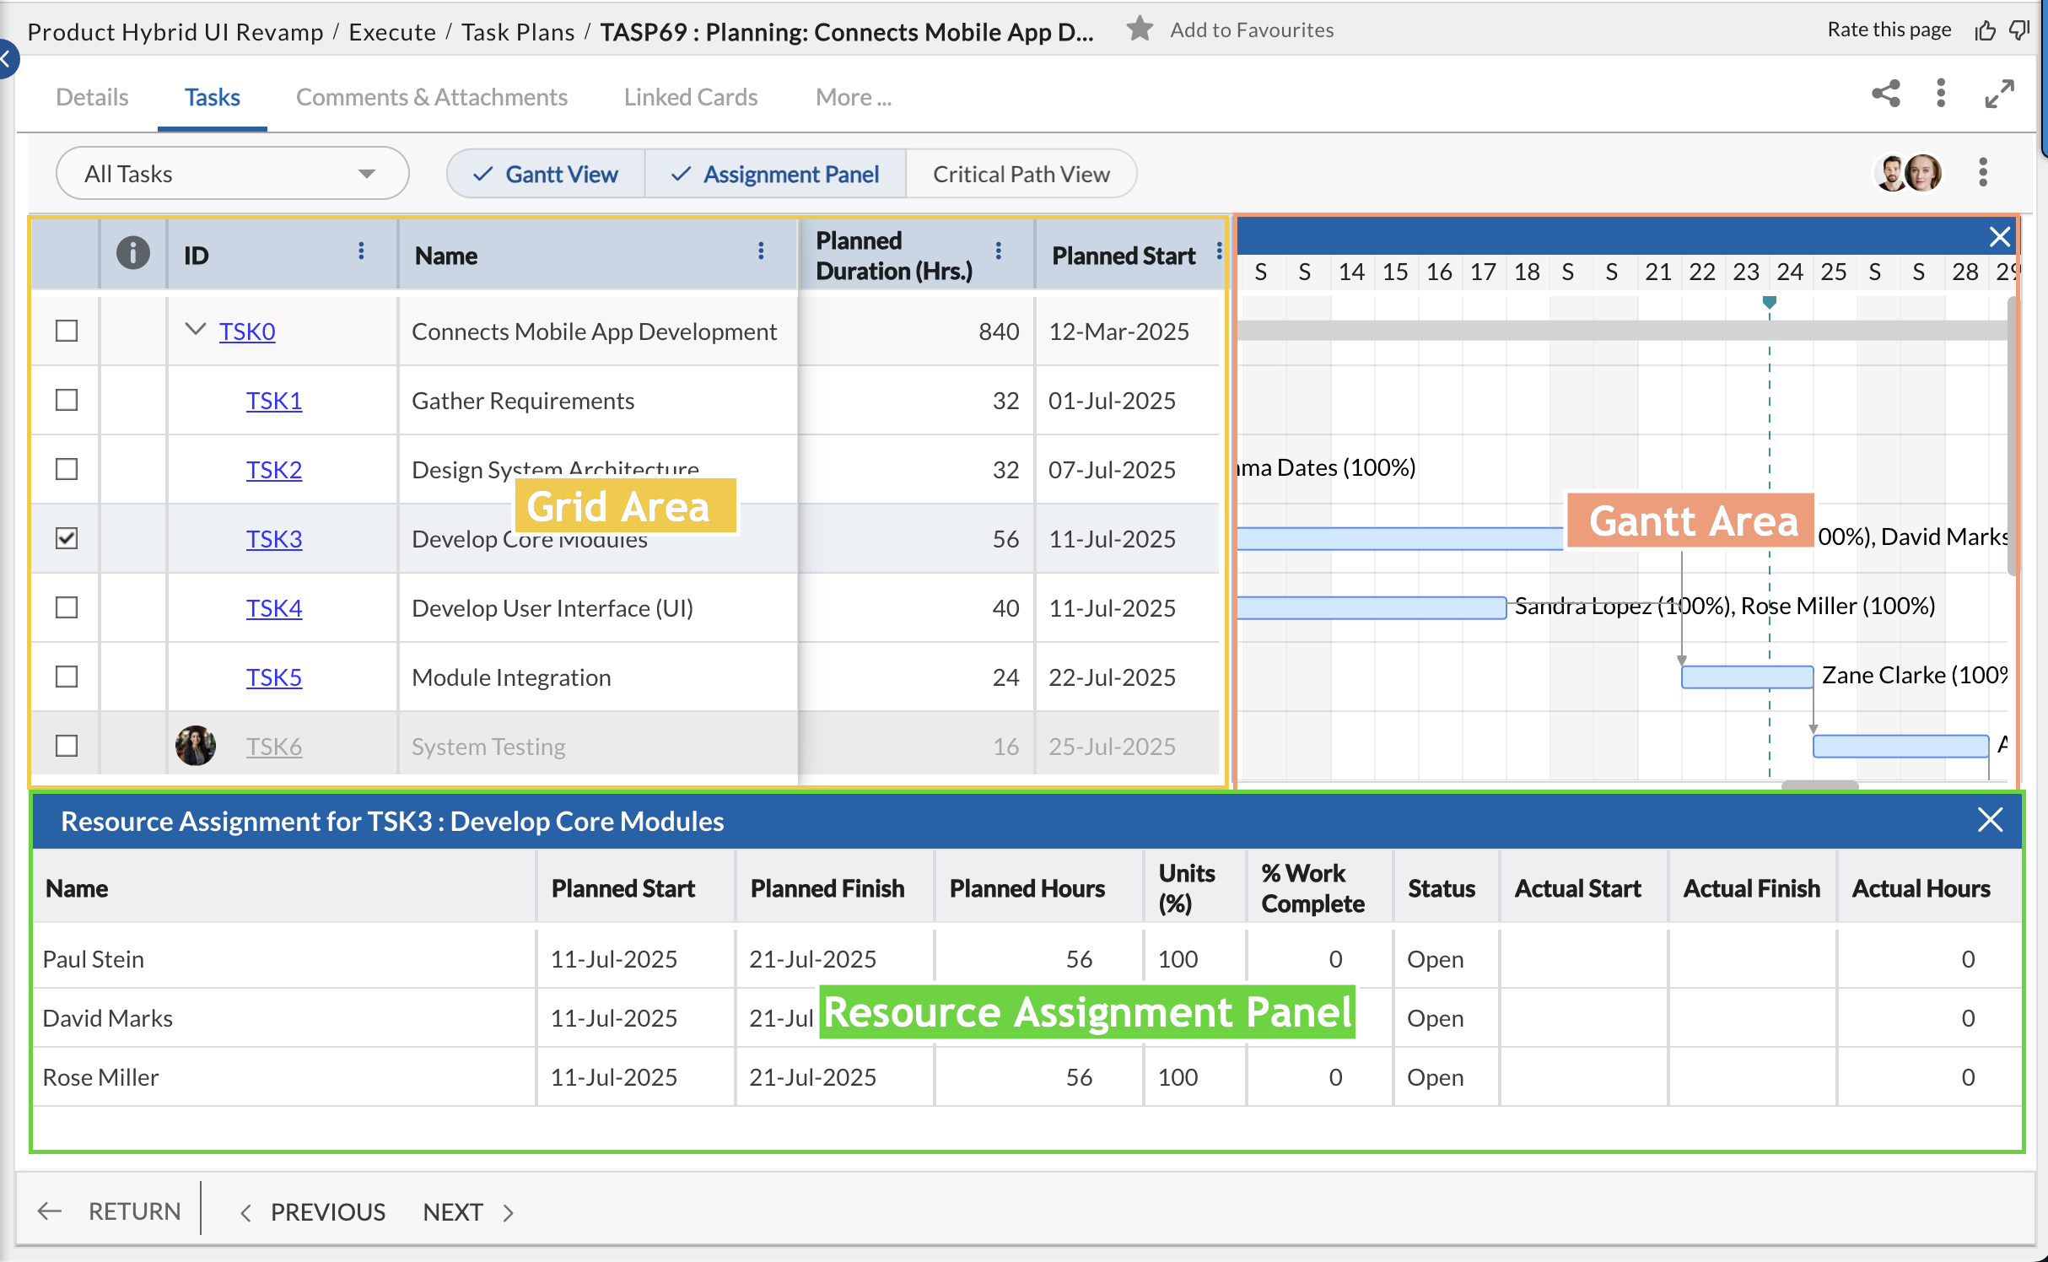Switch to the Linked Cards tab
This screenshot has width=2048, height=1262.
pyautogui.click(x=690, y=97)
